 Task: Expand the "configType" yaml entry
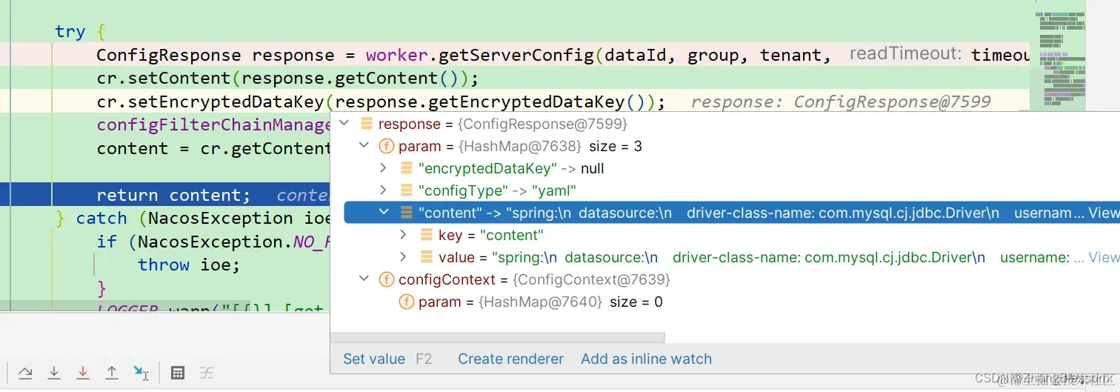coord(384,190)
